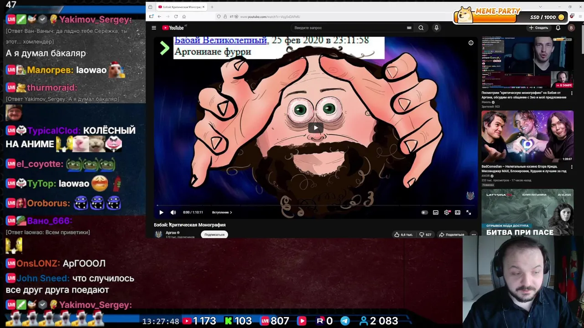Click the YouTube search field "Введите запрос"
This screenshot has height=328, width=584.
pos(347,28)
